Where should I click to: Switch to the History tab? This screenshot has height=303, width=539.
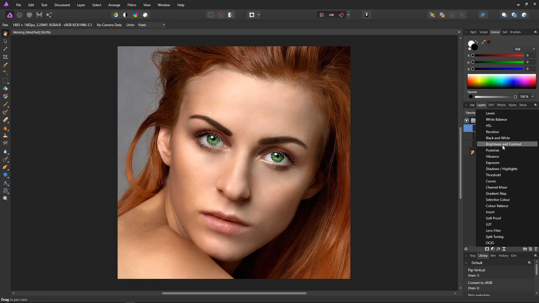click(503, 256)
